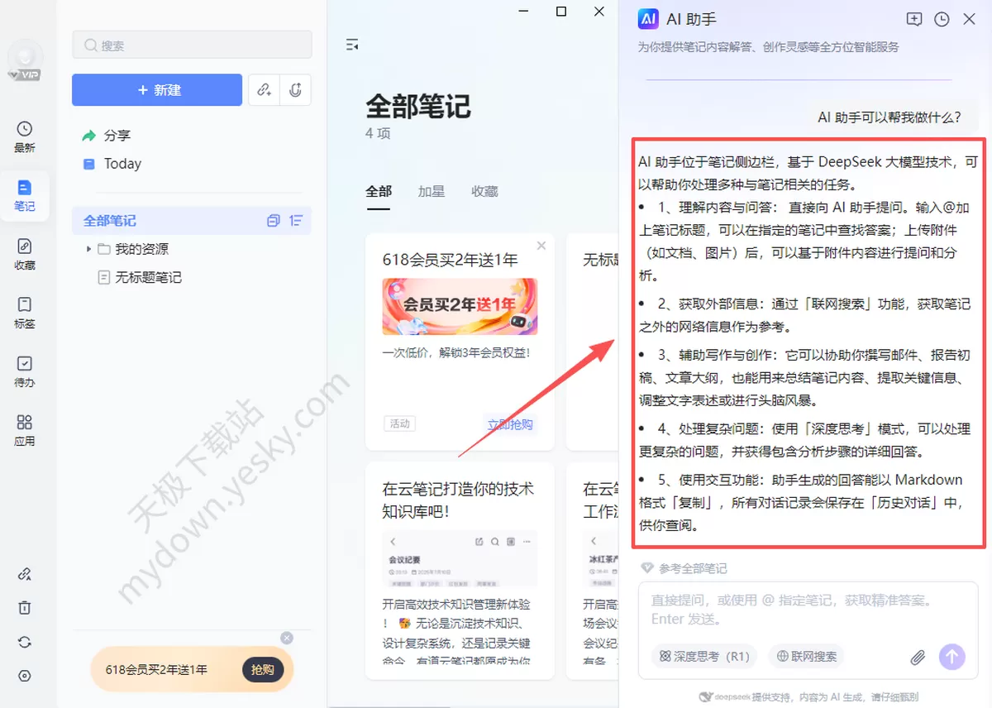Click the link import icon next to 新建

[264, 90]
